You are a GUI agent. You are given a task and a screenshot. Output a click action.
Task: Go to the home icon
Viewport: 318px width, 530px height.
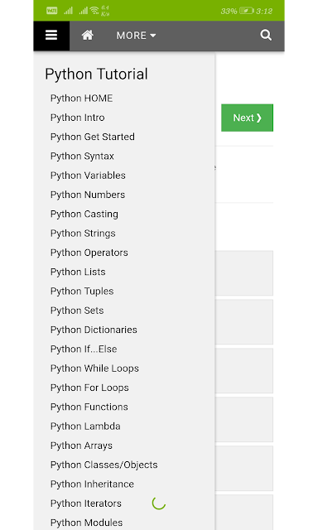tap(88, 35)
